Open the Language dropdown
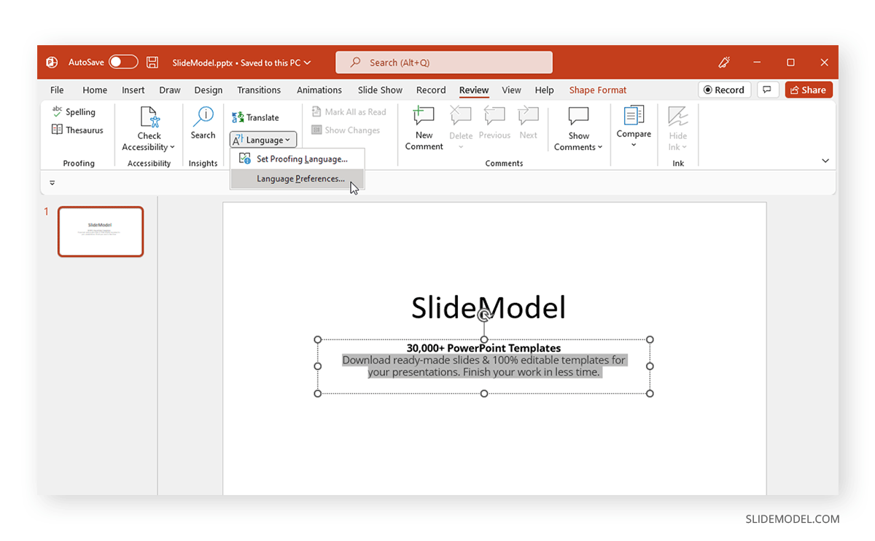The width and height of the screenshot is (875, 541). point(262,139)
